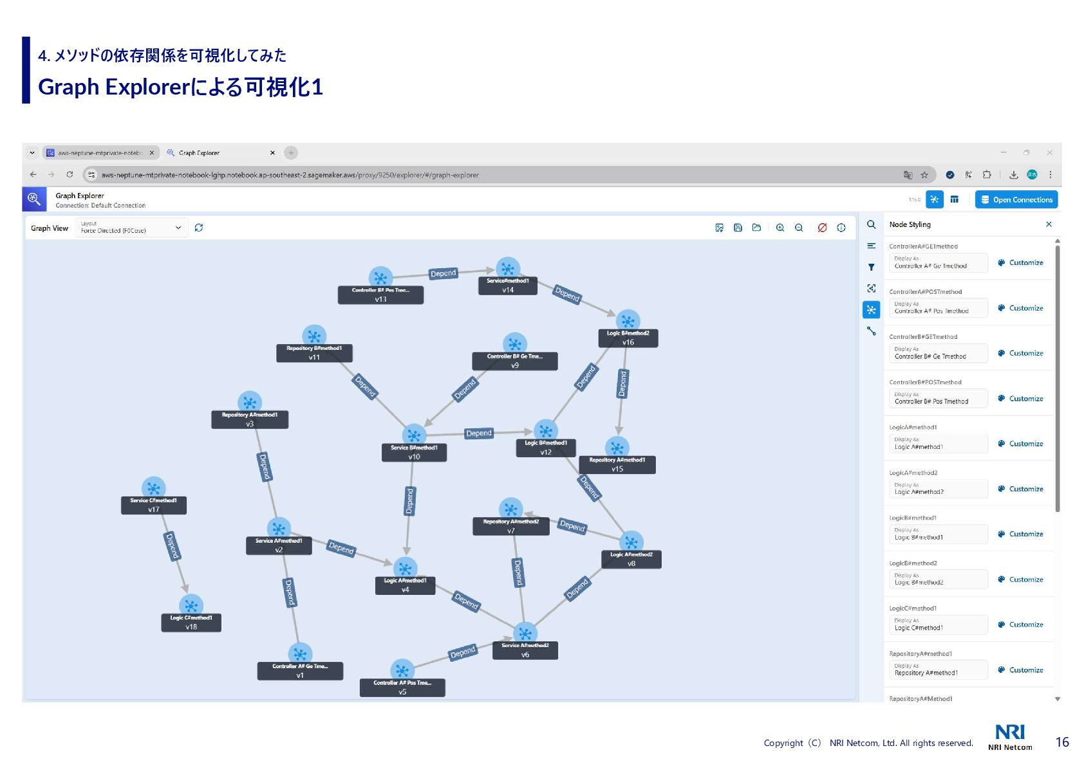This screenshot has height=766, width=1084.
Task: Open the entities filter sidebar panel
Action: 871,267
